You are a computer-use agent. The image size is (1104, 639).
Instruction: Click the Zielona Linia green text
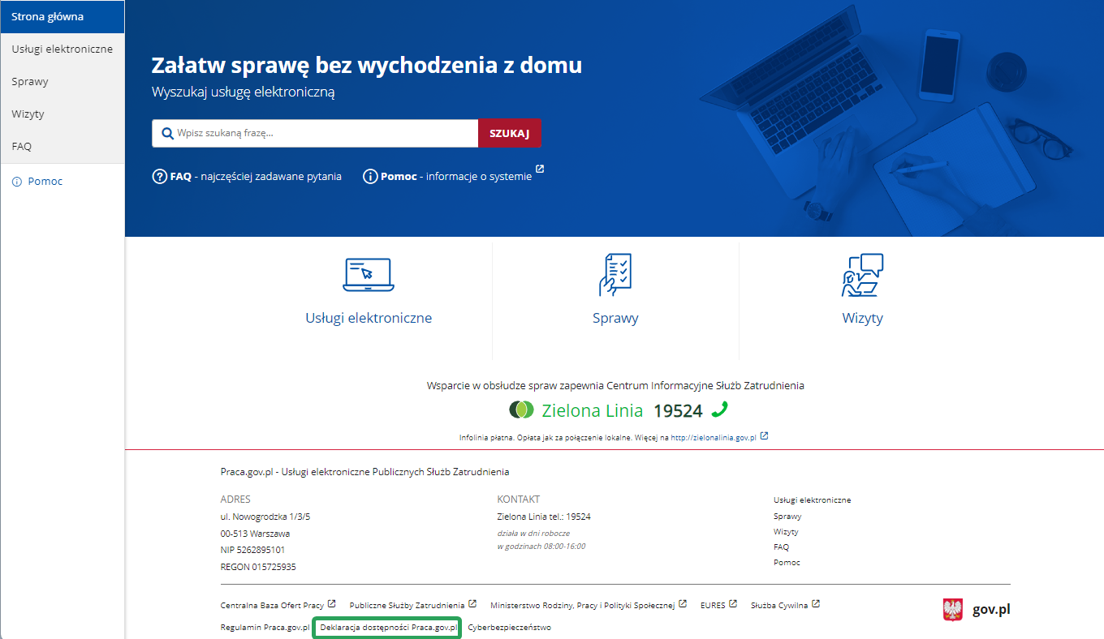[593, 410]
